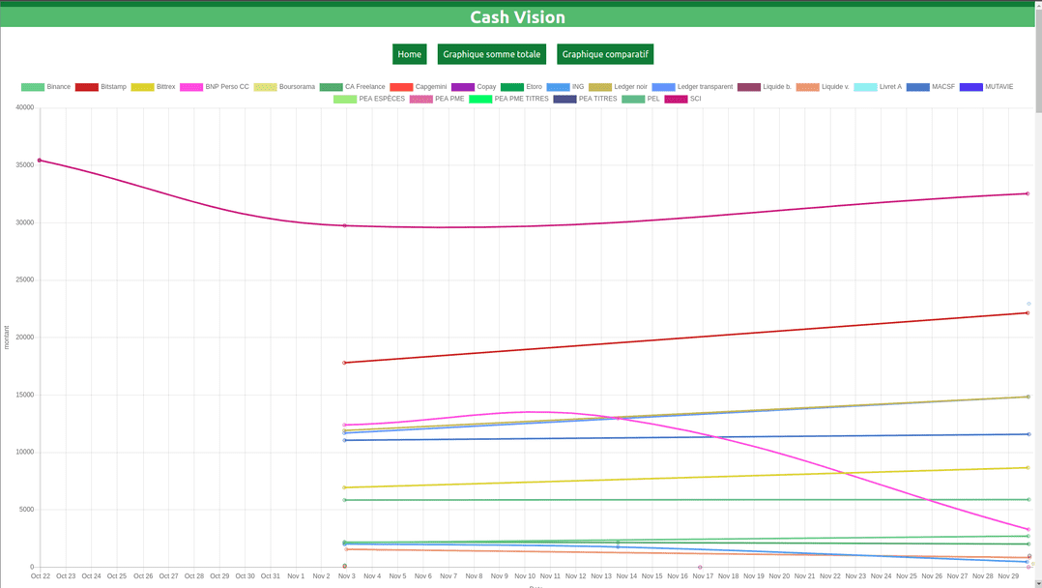
Task: Click the 20000 y-axis label
Action: 25,338
